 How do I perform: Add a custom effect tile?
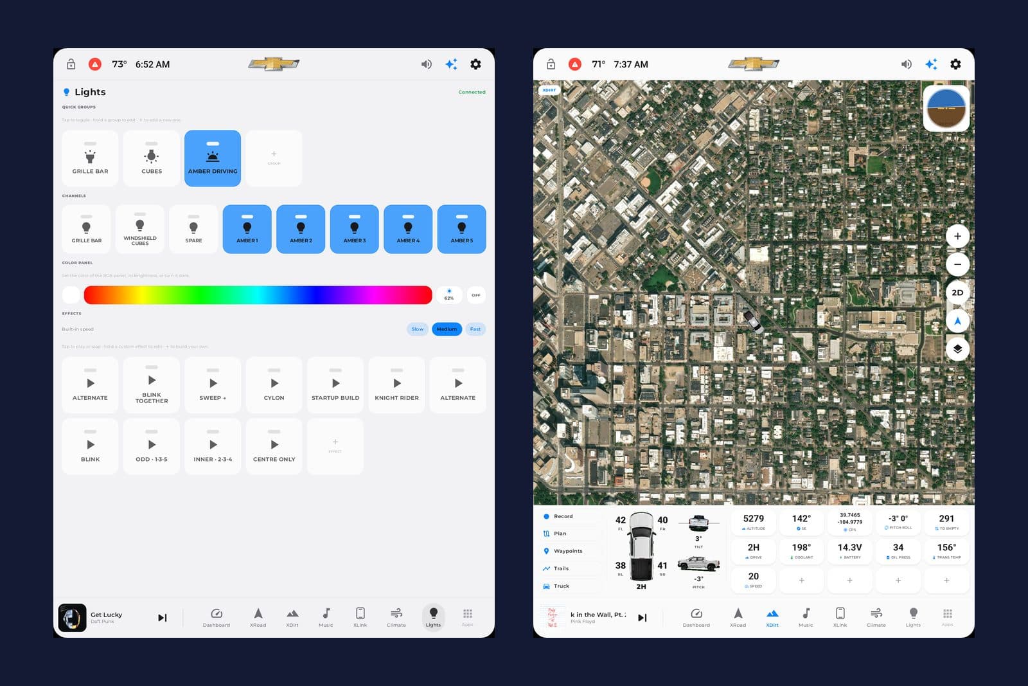coord(335,446)
